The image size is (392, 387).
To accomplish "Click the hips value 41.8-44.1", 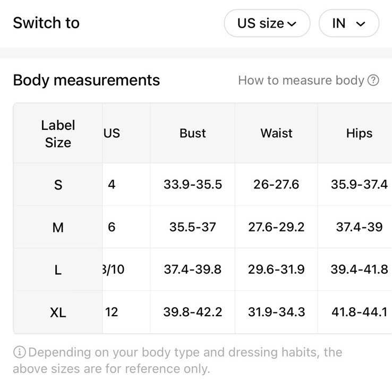I will 359,312.
